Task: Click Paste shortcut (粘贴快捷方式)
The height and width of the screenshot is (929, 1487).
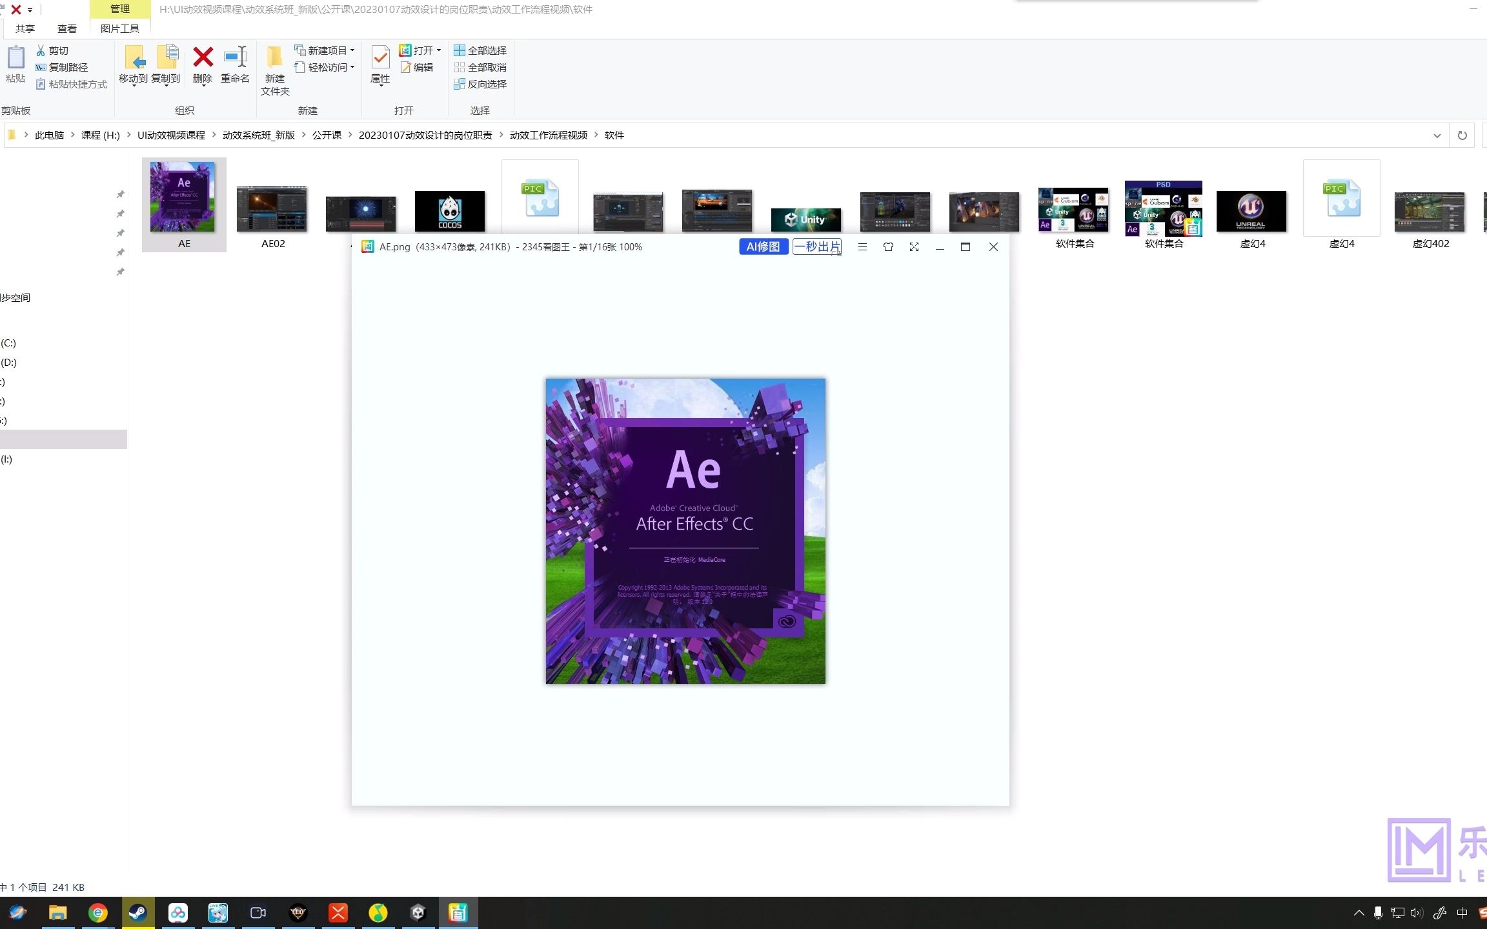Action: (72, 84)
